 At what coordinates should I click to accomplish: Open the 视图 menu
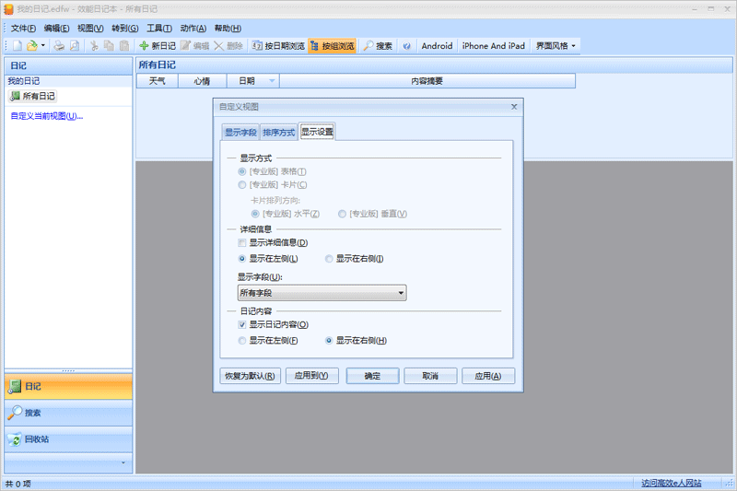coord(90,29)
